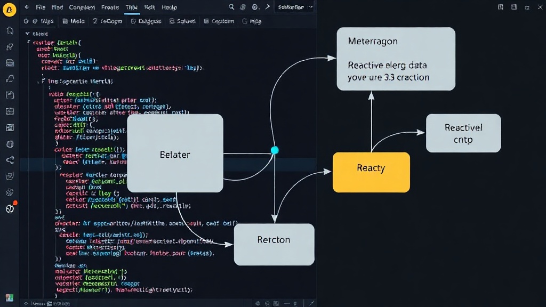Select the Meterragon diagram node
546x307 pixels.
(x=396, y=59)
